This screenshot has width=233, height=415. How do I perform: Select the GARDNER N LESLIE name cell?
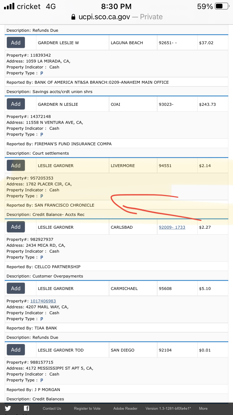click(72, 104)
